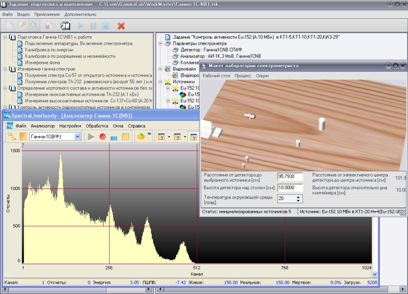The width and height of the screenshot is (408, 294).
Task: Click the orange list document icon
Action: click(23, 137)
